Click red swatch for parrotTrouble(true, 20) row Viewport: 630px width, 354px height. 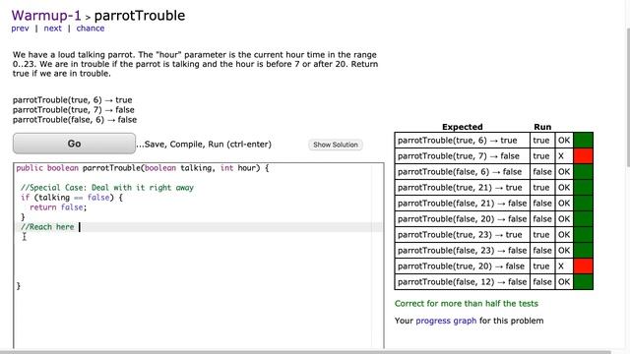tap(583, 266)
